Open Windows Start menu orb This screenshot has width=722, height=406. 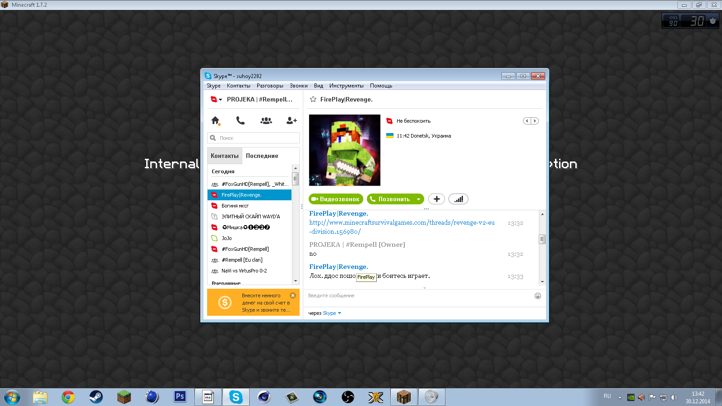12,397
